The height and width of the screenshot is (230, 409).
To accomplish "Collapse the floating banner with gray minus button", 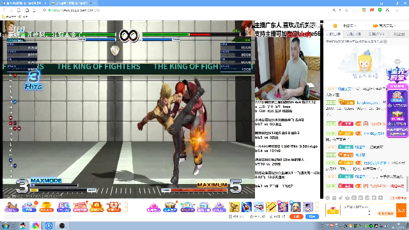I will tap(397, 61).
